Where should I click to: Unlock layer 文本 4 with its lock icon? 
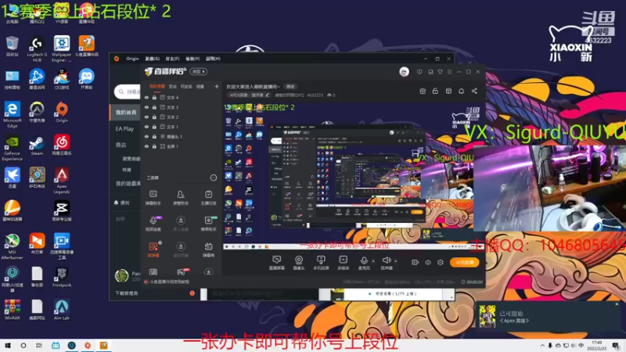154,97
